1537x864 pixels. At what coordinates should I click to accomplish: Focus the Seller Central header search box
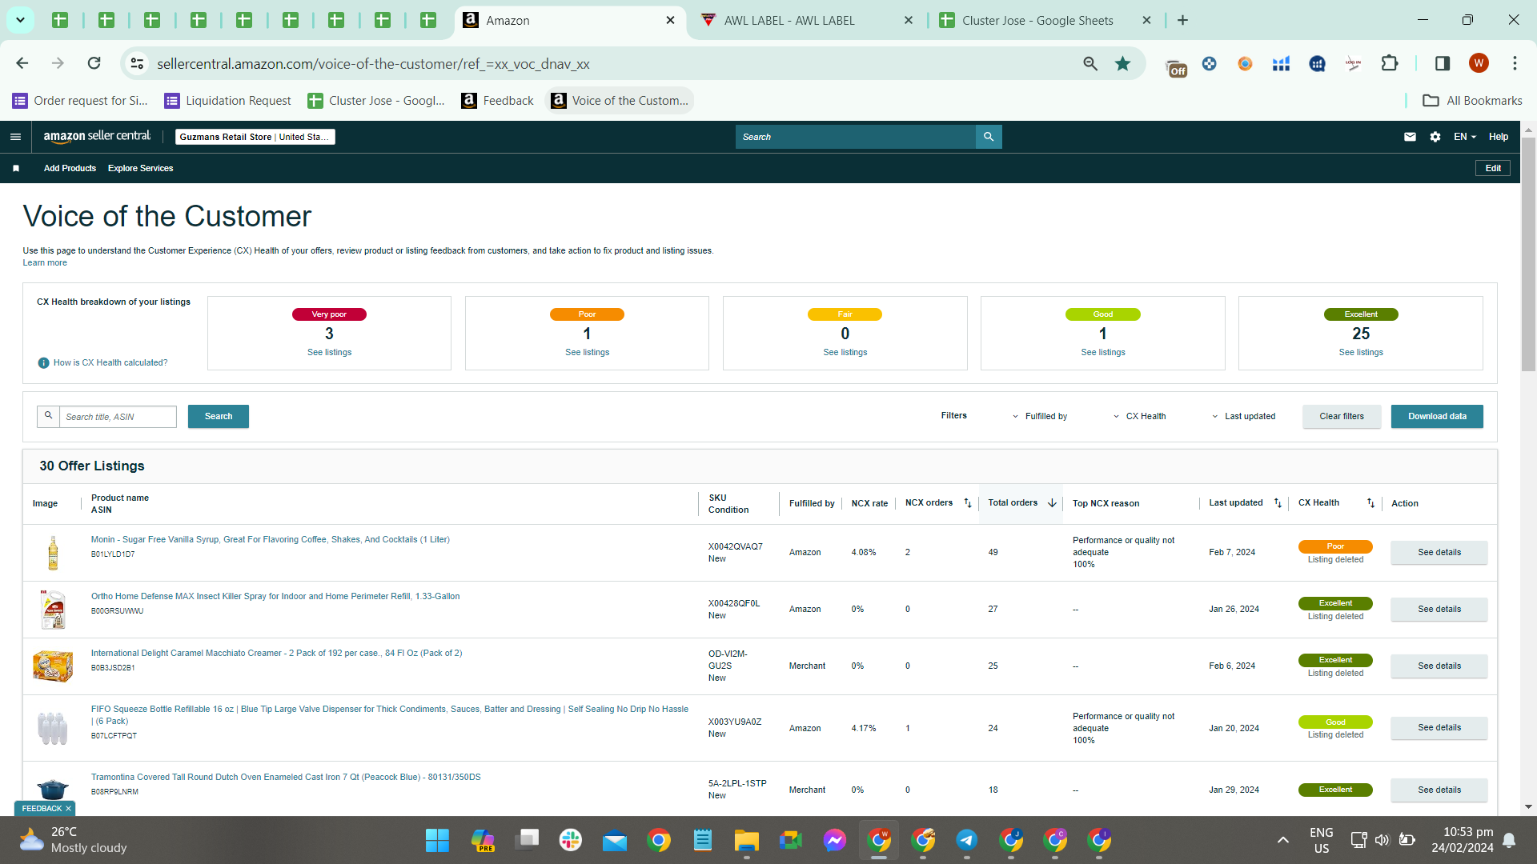[855, 137]
